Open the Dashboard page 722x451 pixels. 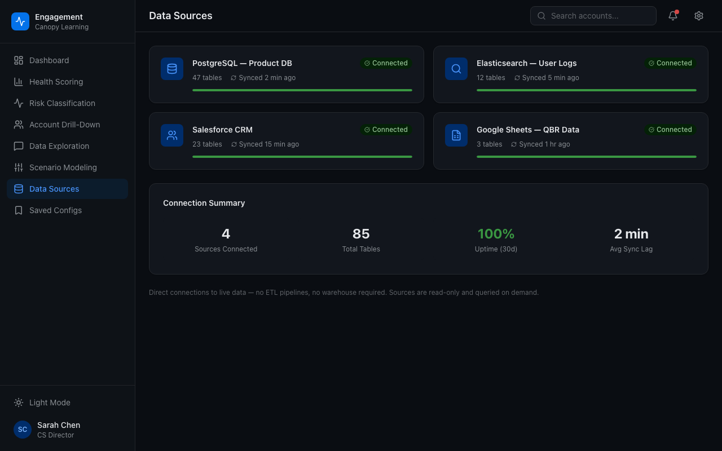49,60
